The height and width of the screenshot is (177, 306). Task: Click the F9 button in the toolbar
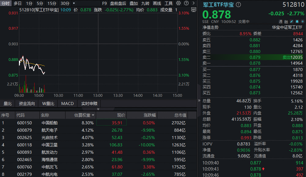(x=104, y=3)
